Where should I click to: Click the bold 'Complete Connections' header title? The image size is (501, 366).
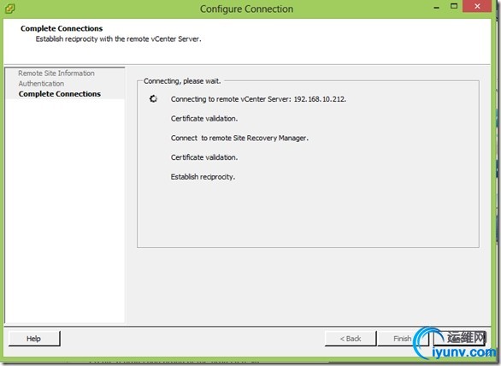pos(62,28)
